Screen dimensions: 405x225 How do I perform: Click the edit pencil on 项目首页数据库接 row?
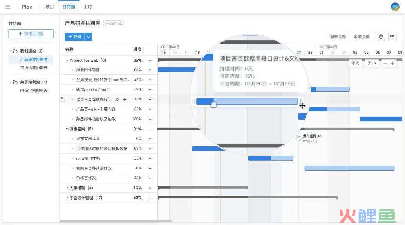coord(117,99)
